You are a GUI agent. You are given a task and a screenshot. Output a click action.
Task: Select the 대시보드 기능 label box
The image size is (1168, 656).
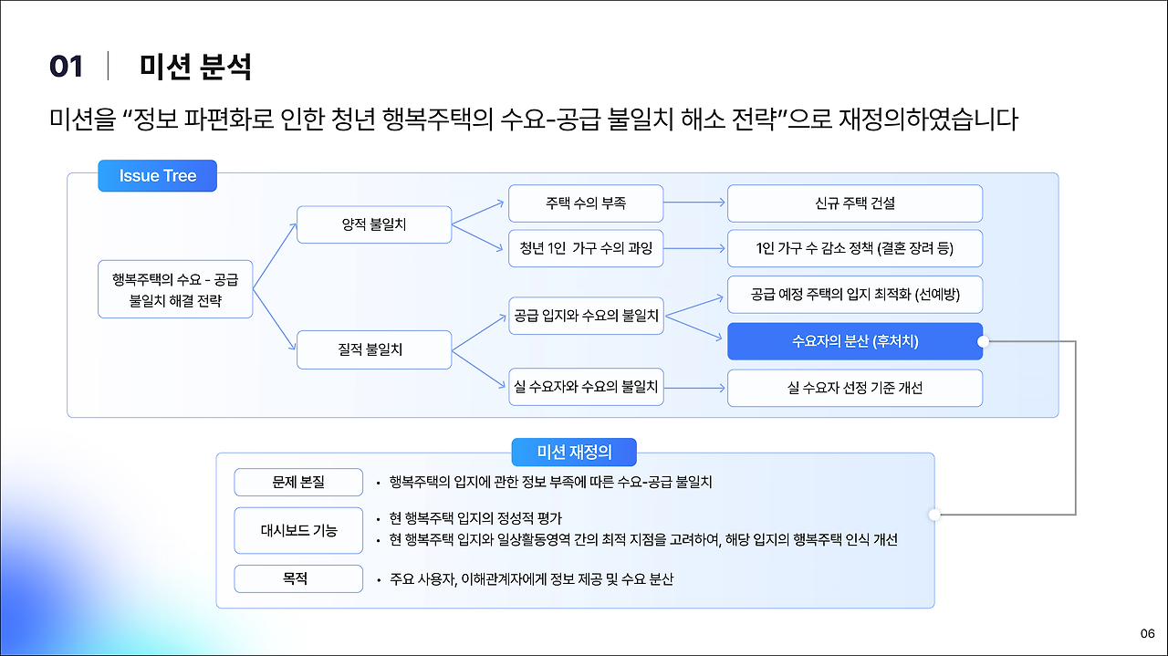298,530
